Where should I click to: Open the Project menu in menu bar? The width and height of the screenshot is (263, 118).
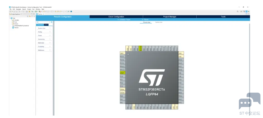tap(29, 9)
